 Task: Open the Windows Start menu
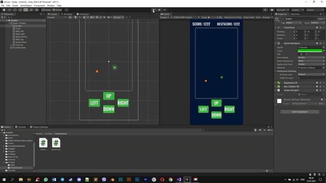4,179
